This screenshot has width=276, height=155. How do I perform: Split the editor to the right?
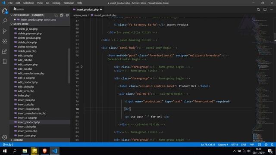coord(265,9)
